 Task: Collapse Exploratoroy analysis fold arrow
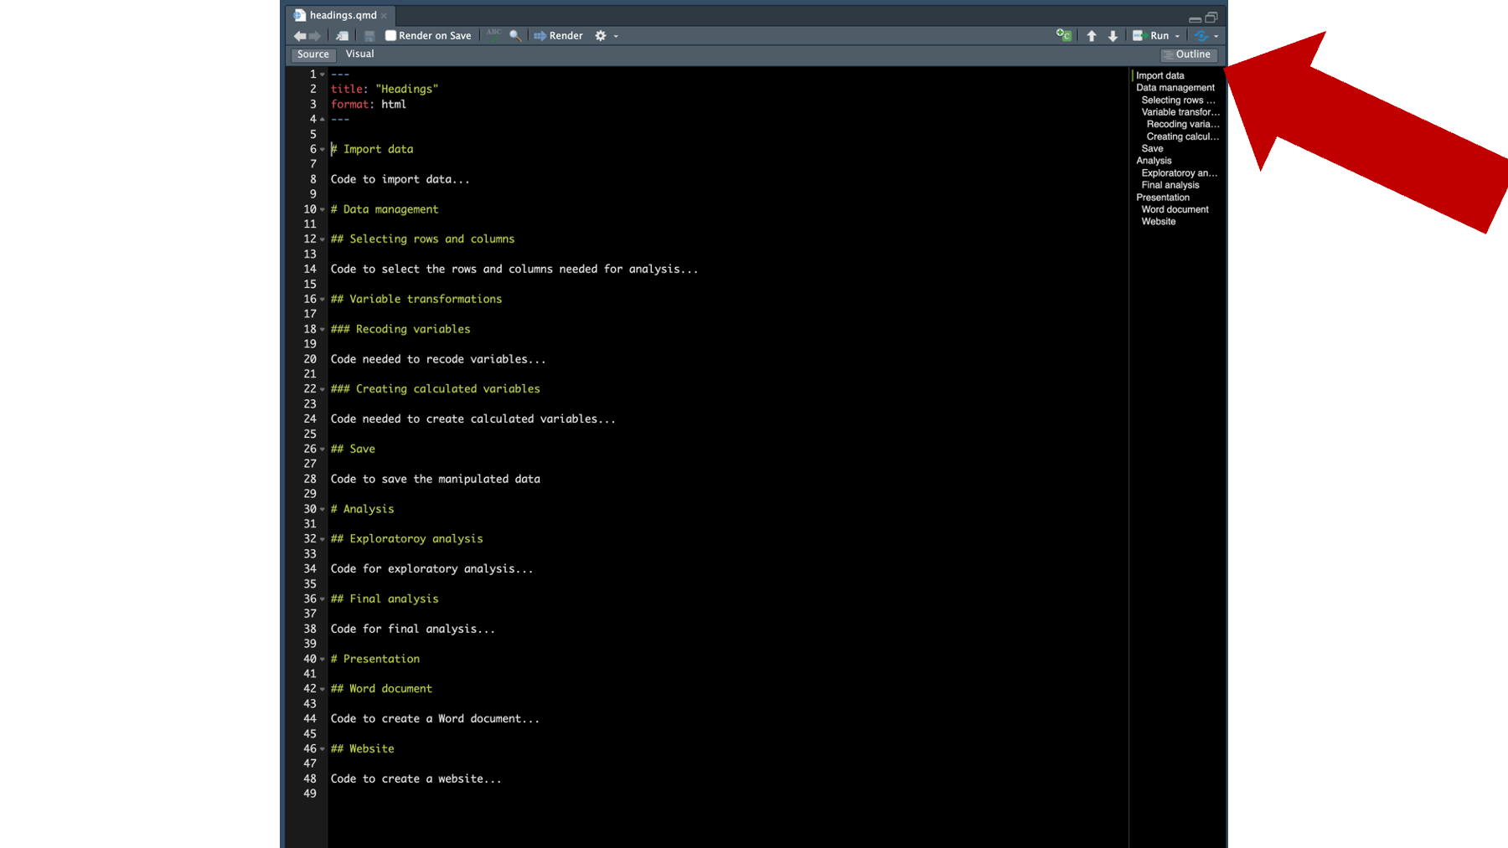pyautogui.click(x=323, y=539)
